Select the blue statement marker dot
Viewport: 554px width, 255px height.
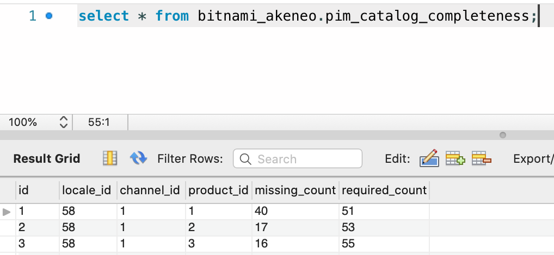[x=49, y=16]
